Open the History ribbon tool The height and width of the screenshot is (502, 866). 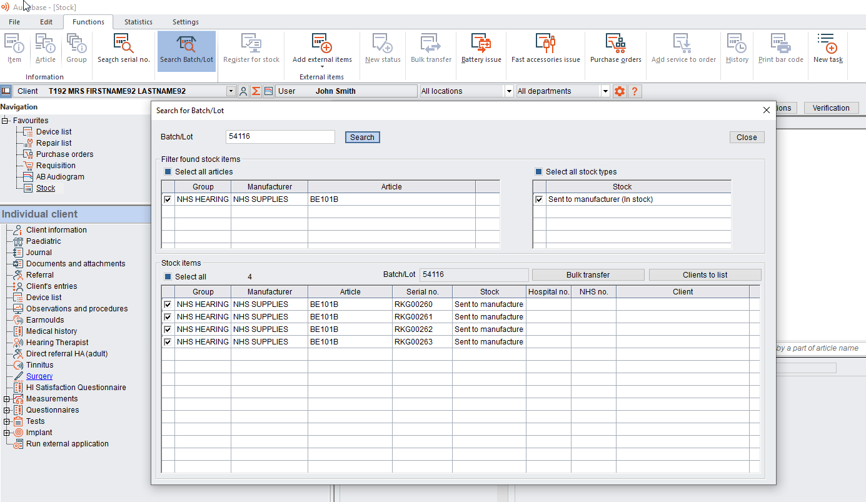(737, 49)
